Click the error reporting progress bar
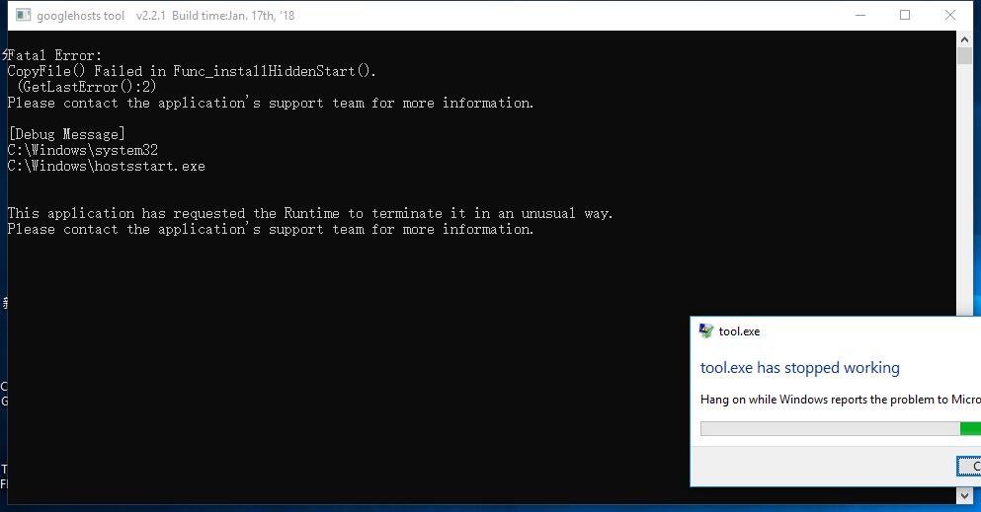Image resolution: width=981 pixels, height=512 pixels. point(841,428)
